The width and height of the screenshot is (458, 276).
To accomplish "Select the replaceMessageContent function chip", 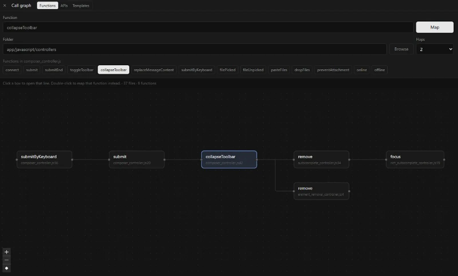I will [x=154, y=70].
